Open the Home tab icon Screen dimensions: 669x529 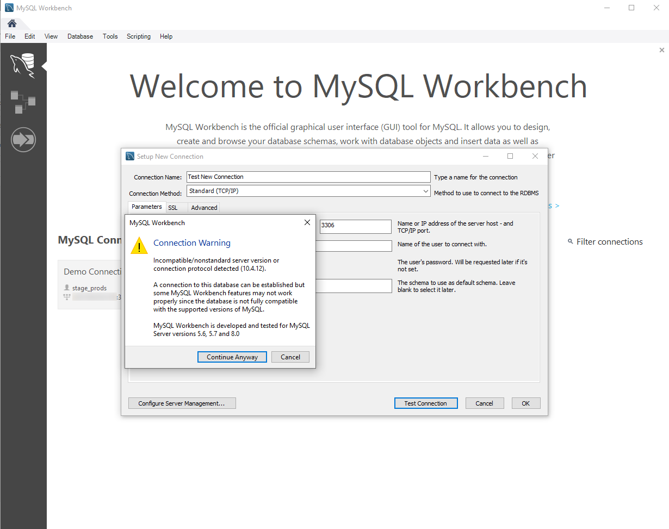[x=11, y=23]
